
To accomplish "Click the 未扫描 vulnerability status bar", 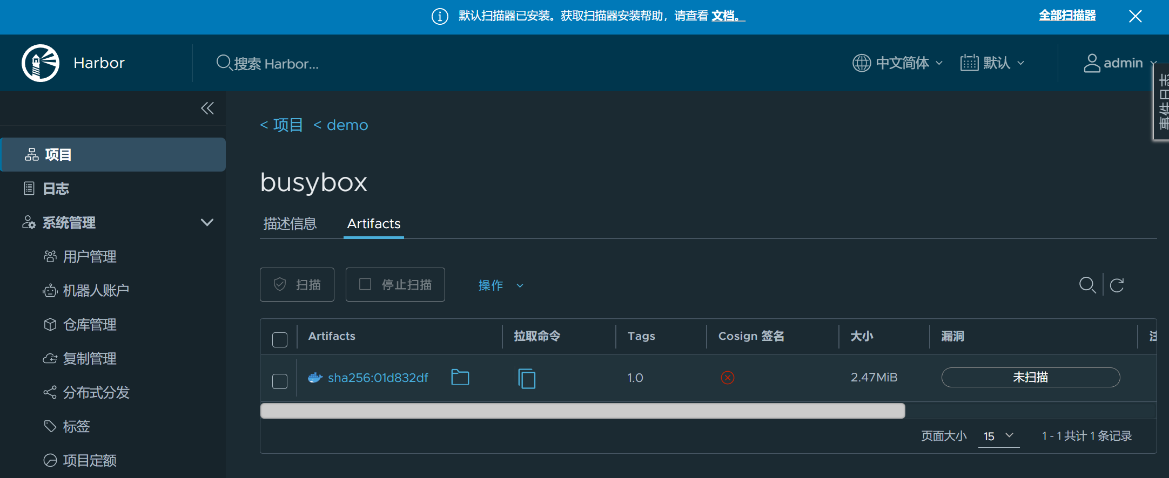I will (x=1031, y=377).
